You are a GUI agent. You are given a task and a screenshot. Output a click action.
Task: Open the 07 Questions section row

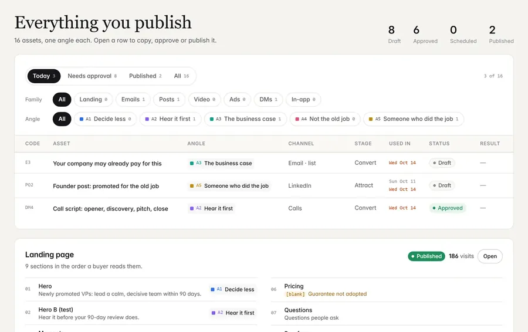387,313
